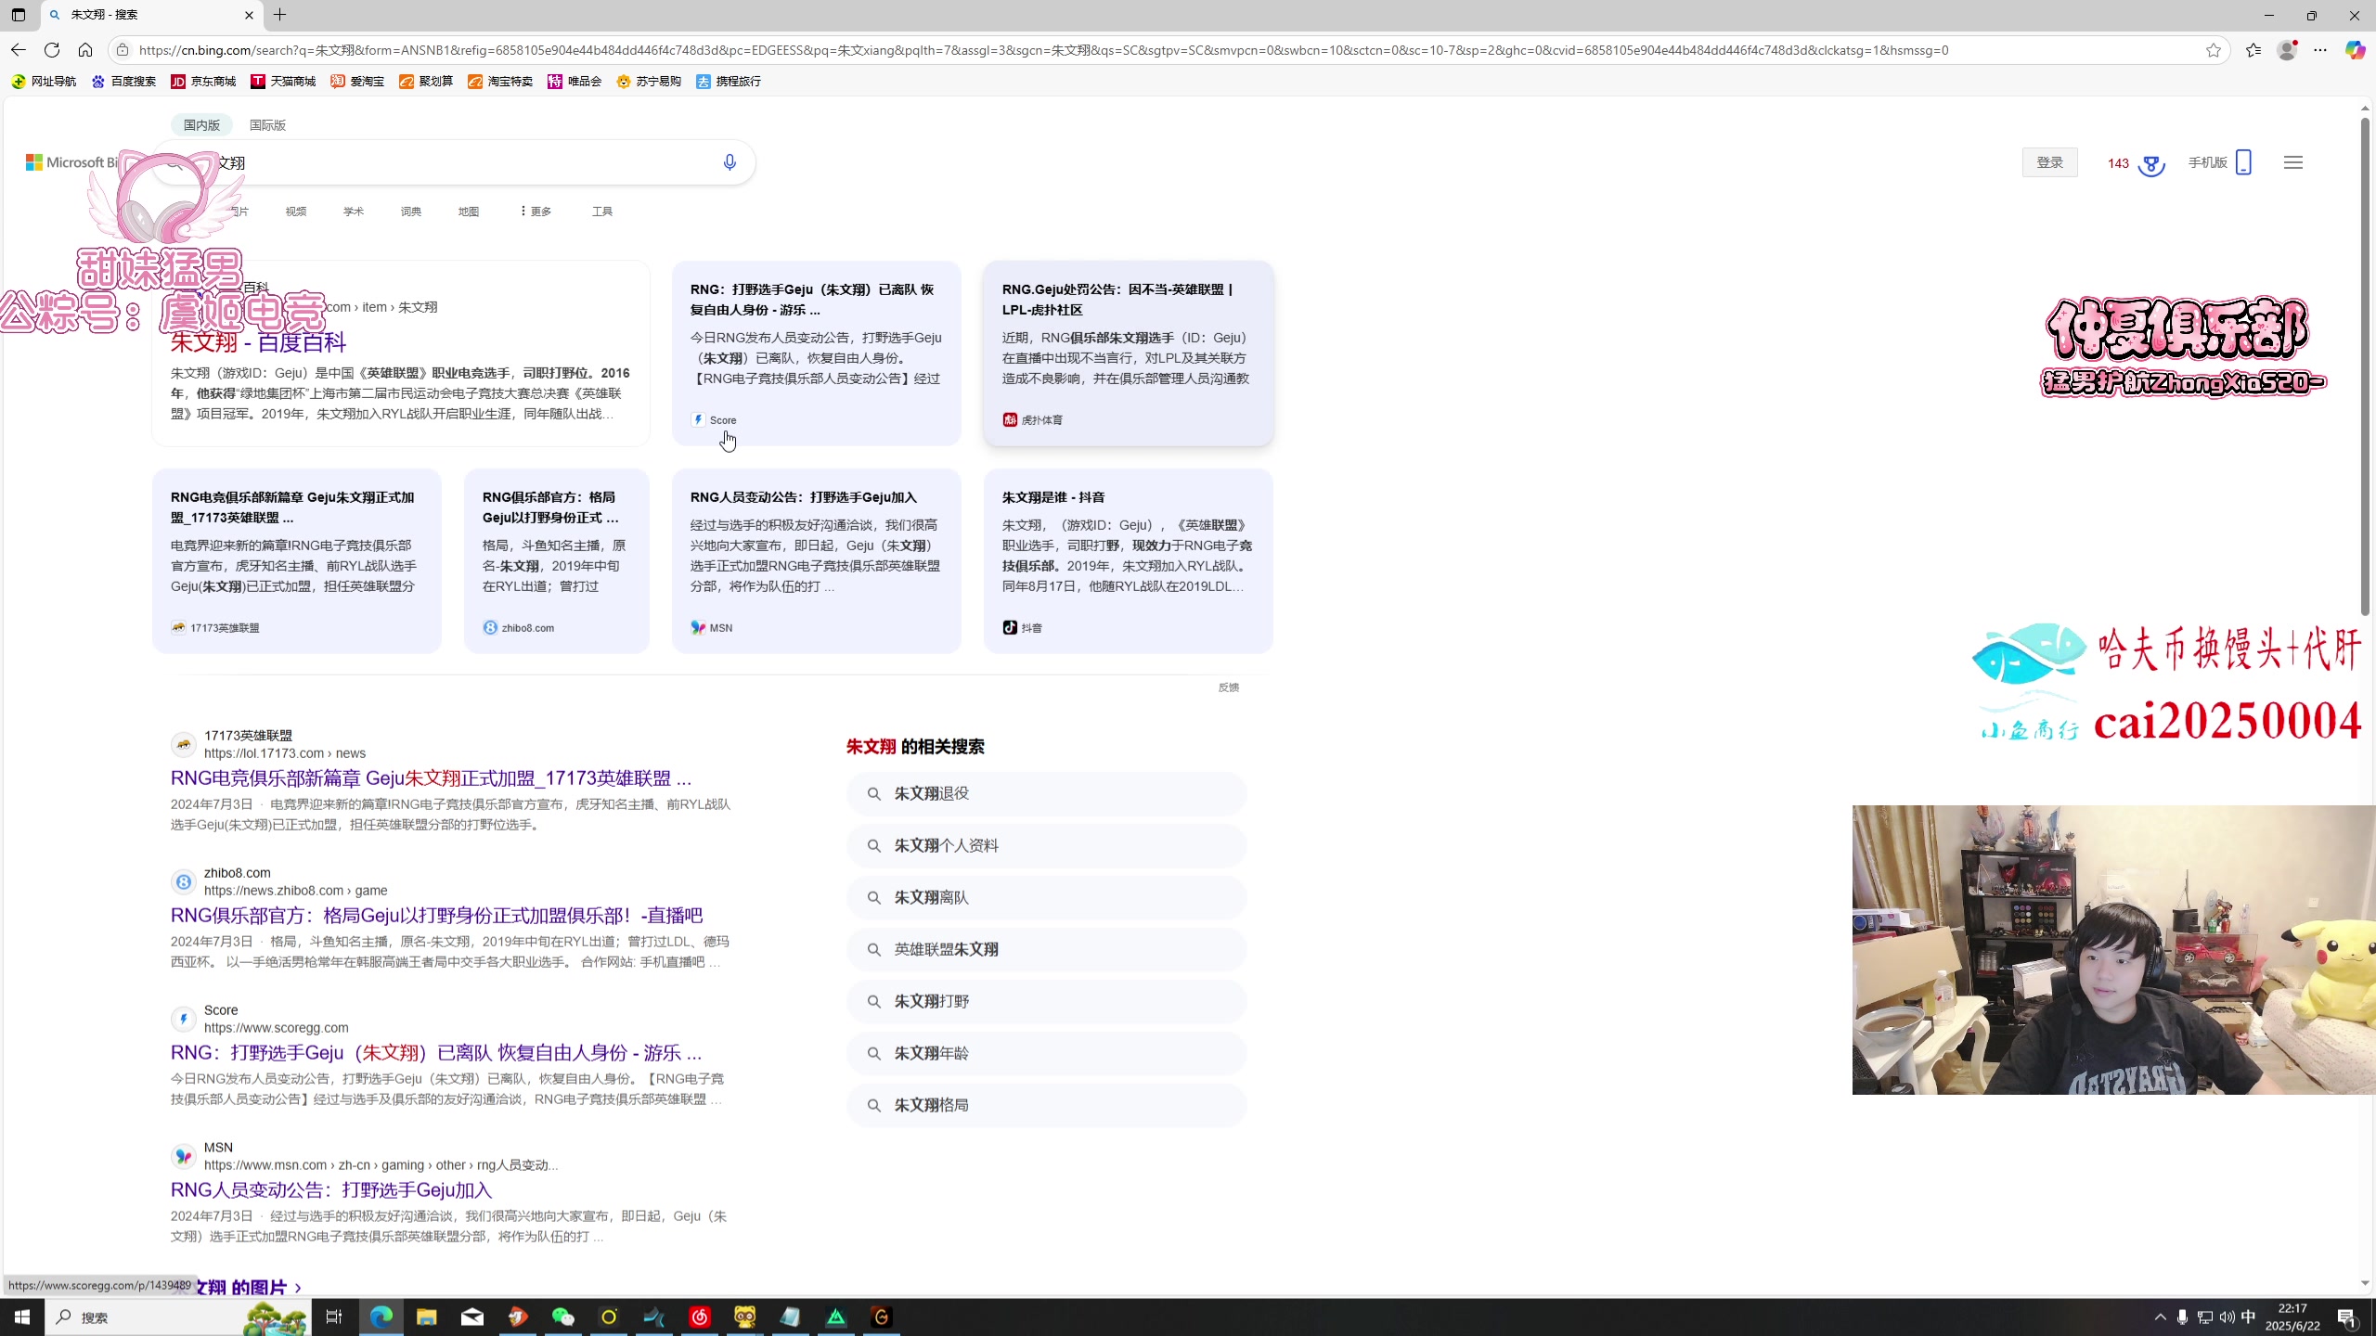The height and width of the screenshot is (1336, 2376).
Task: Open the 工具 search filter
Action: (602, 212)
